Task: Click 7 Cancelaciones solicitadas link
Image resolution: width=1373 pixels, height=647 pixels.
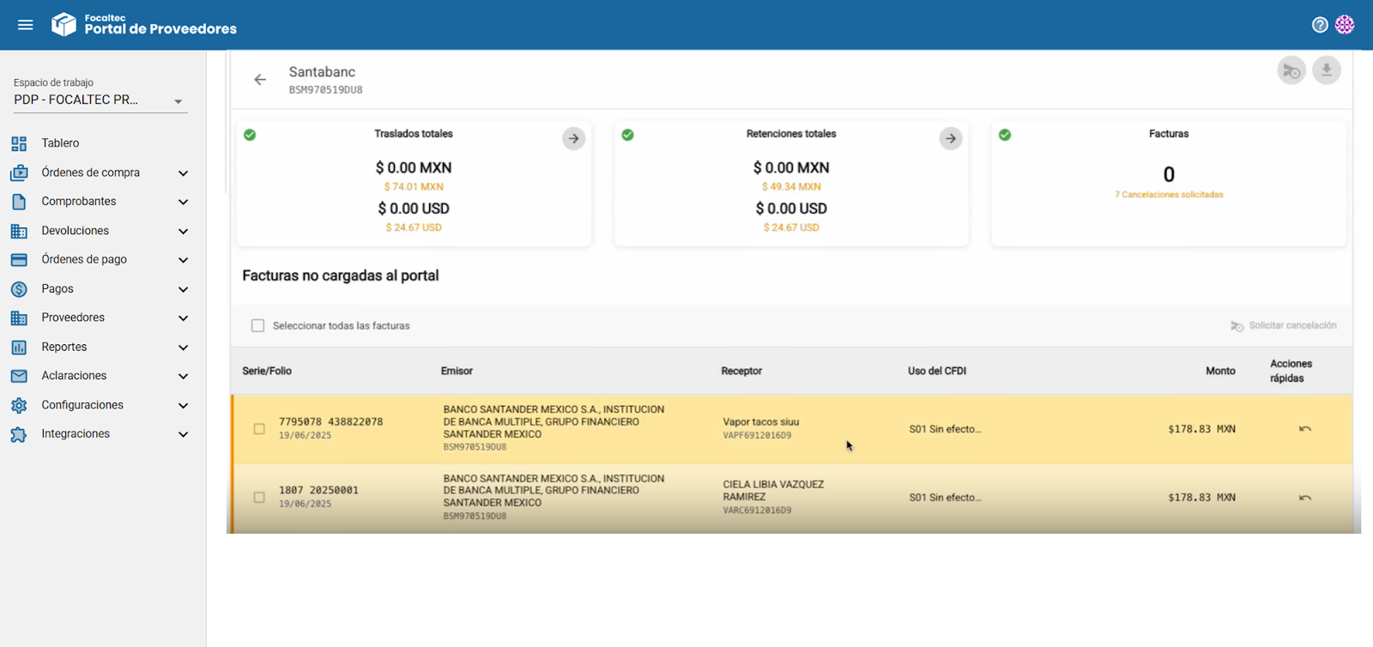Action: coord(1169,195)
